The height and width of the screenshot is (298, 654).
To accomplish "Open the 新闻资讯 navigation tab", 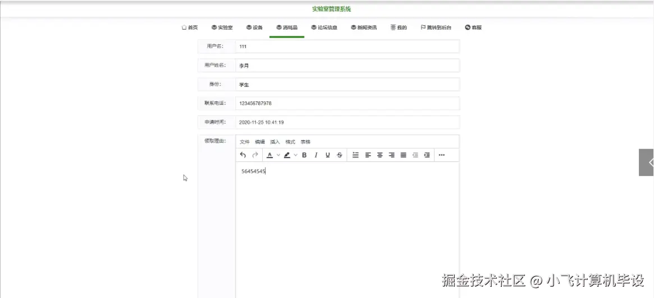I will coord(364,27).
